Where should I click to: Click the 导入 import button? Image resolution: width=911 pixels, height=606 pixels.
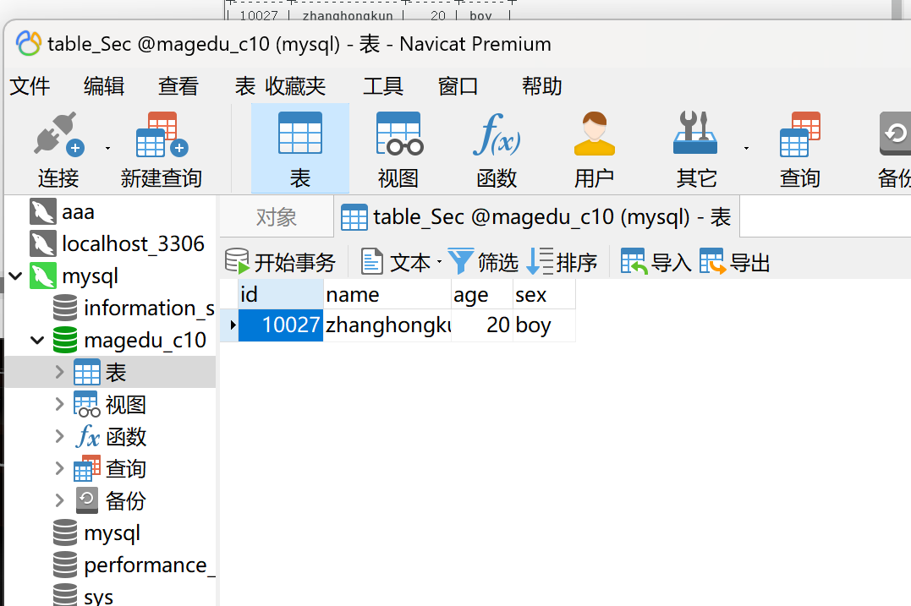click(x=656, y=262)
